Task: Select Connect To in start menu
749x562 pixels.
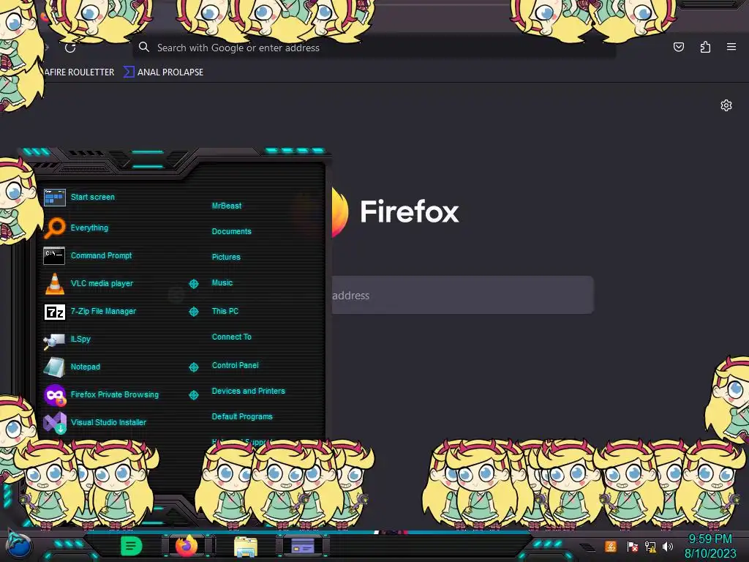Action: (231, 337)
